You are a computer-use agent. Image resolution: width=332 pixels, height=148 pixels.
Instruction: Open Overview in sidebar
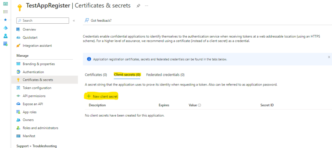tap(29, 29)
